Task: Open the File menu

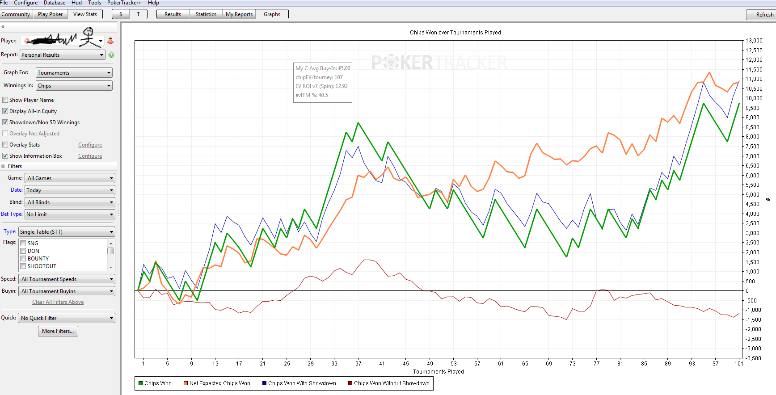Action: (x=4, y=3)
